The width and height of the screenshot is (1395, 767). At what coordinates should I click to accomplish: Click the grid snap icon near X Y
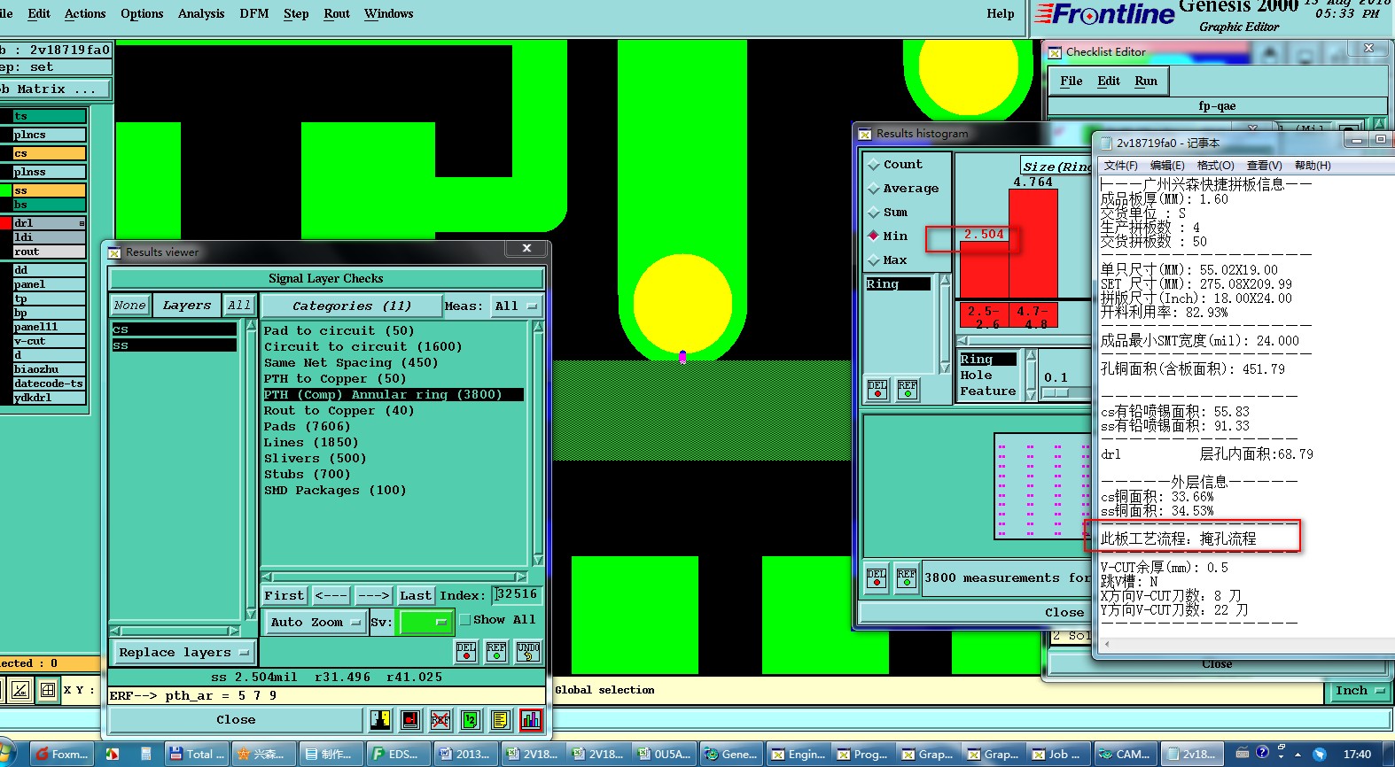(x=48, y=690)
